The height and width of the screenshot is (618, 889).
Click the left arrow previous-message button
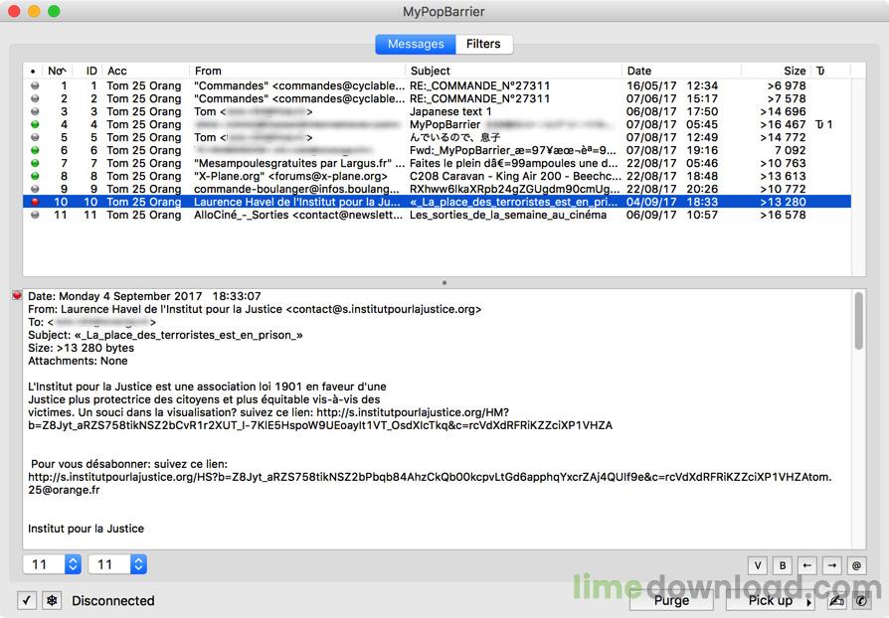click(x=806, y=565)
